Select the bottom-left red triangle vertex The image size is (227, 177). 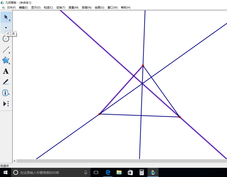[x=100, y=114]
